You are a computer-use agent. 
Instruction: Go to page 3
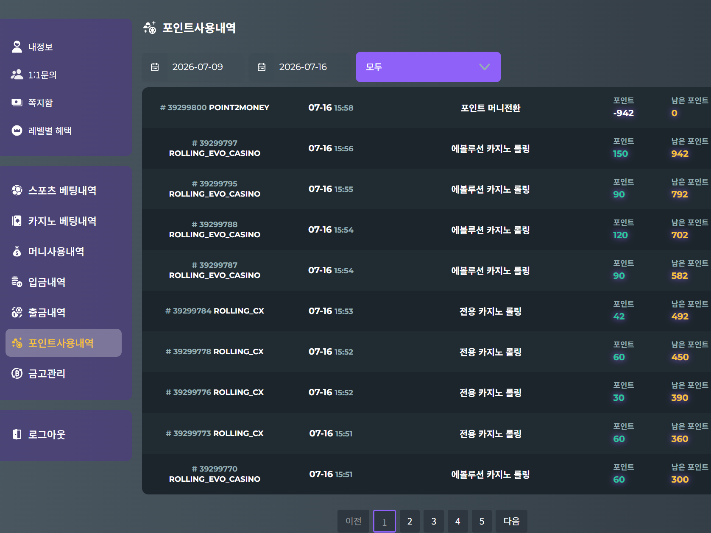tap(434, 521)
